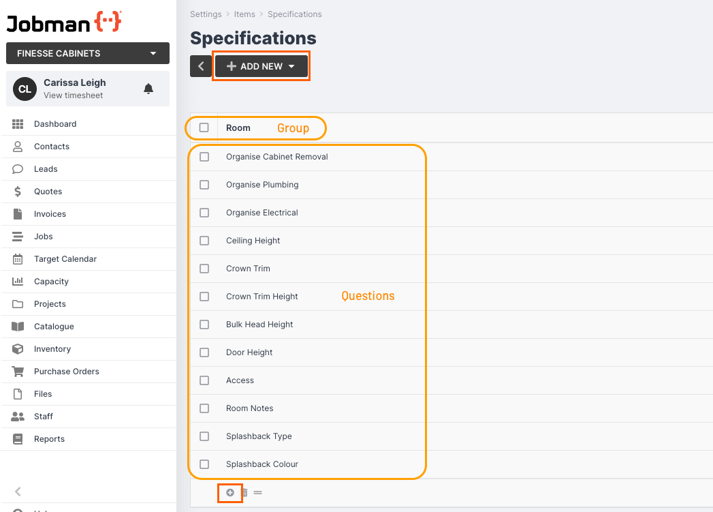Click the add question plus icon below list
The width and height of the screenshot is (713, 512).
(230, 492)
